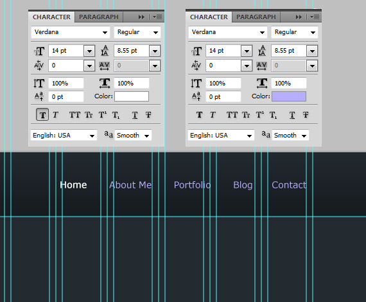Open 14 pt font size dropdown, right panel
The image size is (366, 302).
(x=247, y=51)
